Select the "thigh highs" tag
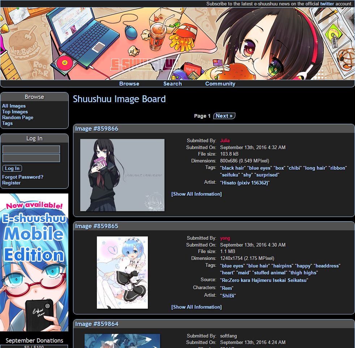Screen dimensions: 355x348 (303, 273)
